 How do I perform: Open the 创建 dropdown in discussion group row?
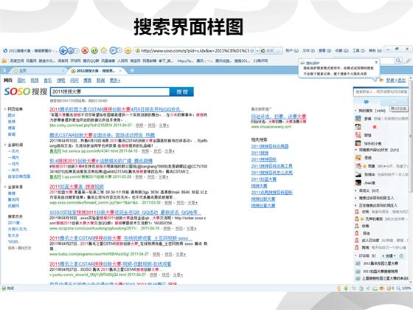click(389, 255)
